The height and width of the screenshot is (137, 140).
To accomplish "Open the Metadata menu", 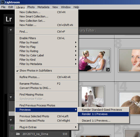I will [x=43, y=7].
